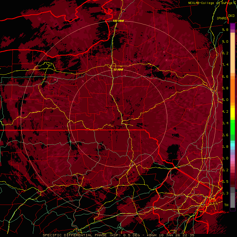Pick the cyan band on the color scale
237x237 pixels.
(233, 145)
